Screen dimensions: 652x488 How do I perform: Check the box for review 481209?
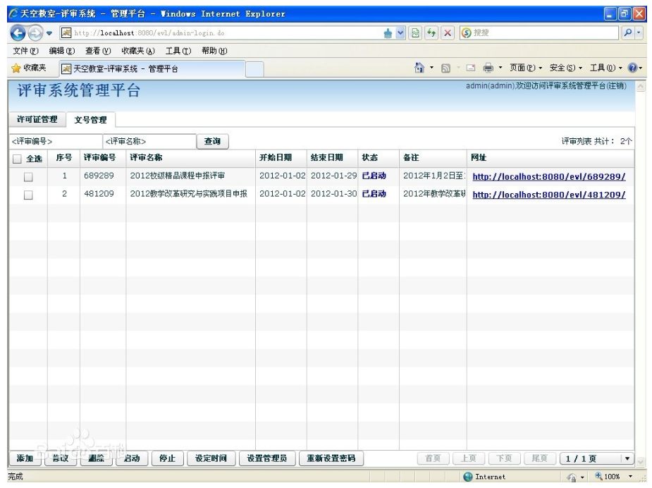coord(29,195)
